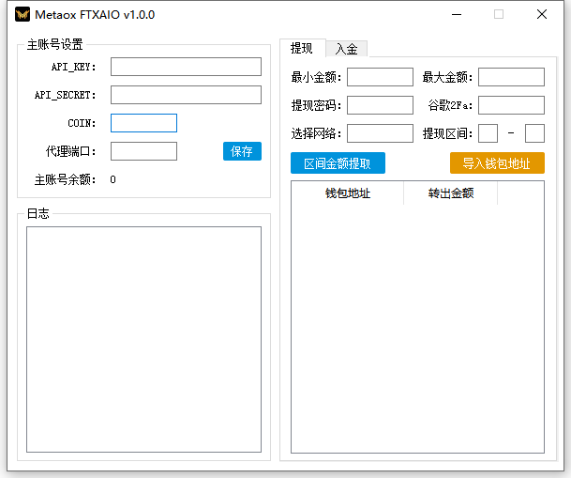Focus the 选择网络 field
Image resolution: width=571 pixels, height=478 pixels.
[380, 133]
